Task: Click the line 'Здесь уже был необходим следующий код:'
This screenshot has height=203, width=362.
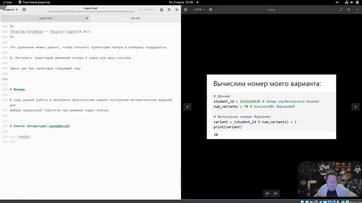Action: tap(45, 68)
